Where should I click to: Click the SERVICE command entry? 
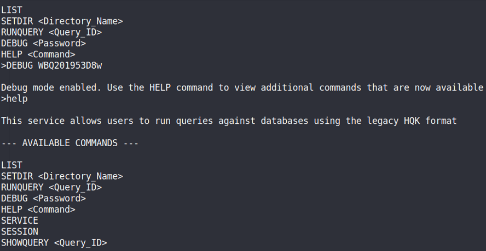(x=20, y=220)
